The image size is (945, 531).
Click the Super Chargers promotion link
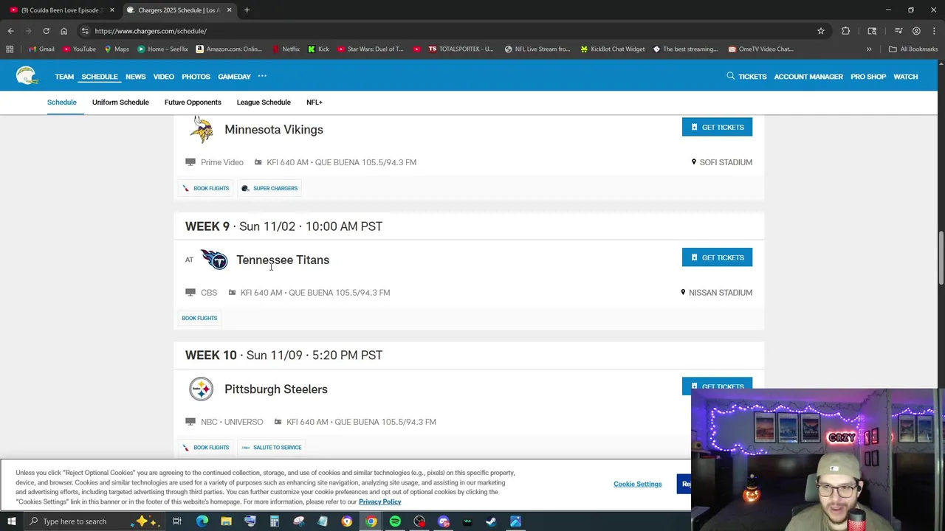pyautogui.click(x=269, y=188)
